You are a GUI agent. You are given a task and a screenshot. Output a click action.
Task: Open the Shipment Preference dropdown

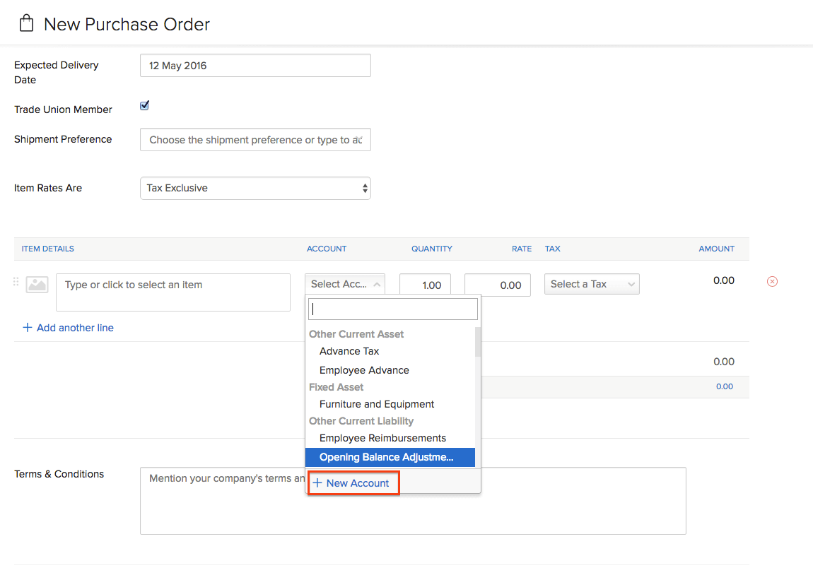point(255,139)
